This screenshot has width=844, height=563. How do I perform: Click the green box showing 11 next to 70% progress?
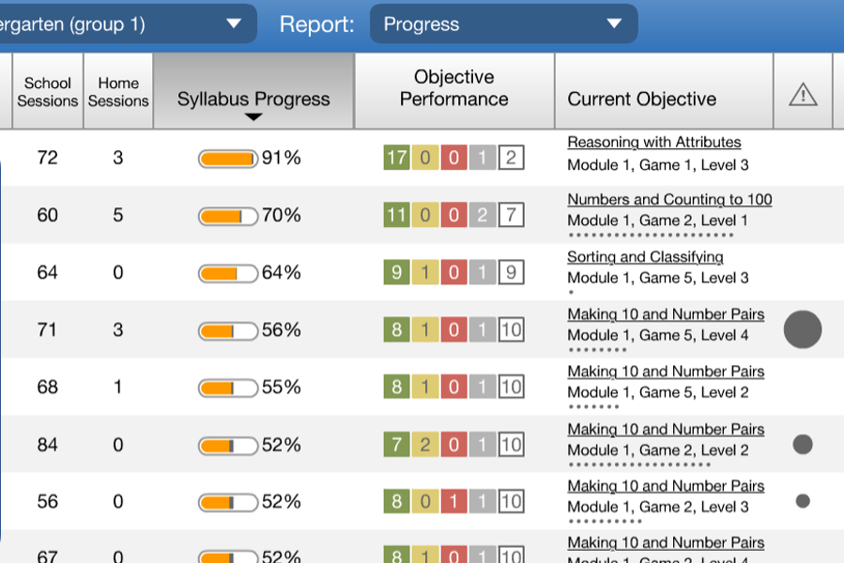point(396,214)
